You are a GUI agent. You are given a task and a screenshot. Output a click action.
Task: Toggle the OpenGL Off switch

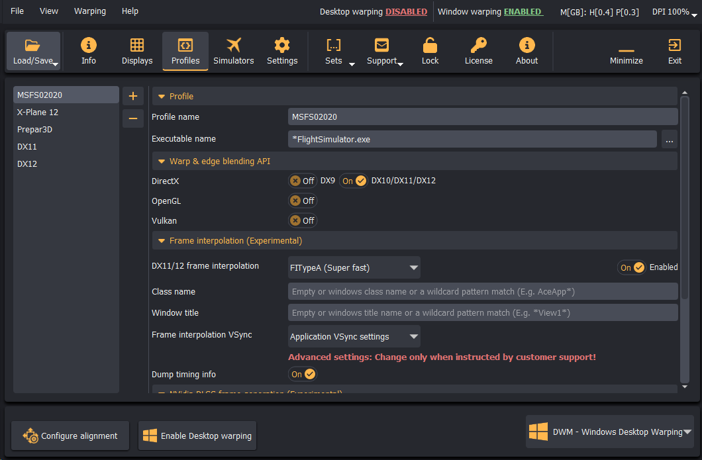tap(303, 201)
